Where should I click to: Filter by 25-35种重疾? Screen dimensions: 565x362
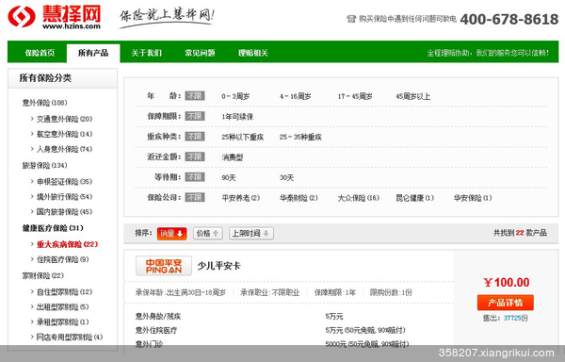point(300,137)
